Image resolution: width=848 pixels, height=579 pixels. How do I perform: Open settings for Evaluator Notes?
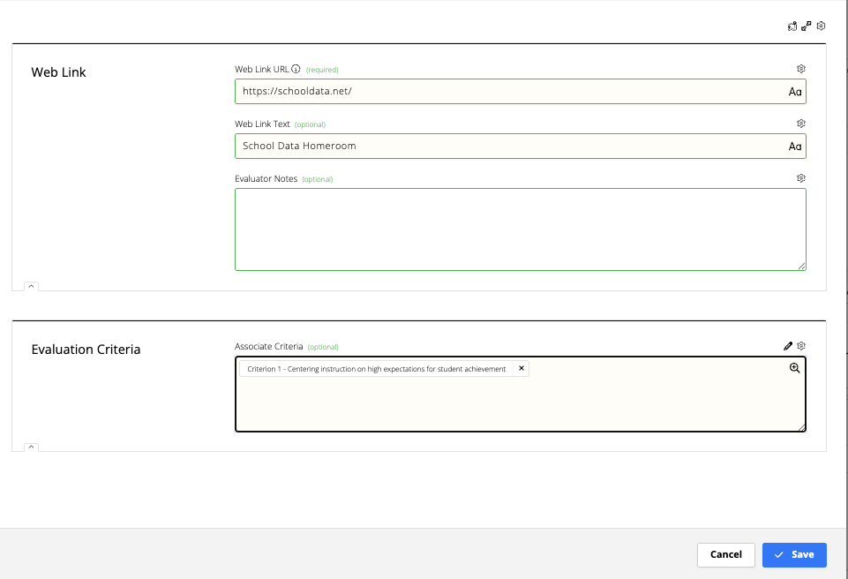point(800,177)
